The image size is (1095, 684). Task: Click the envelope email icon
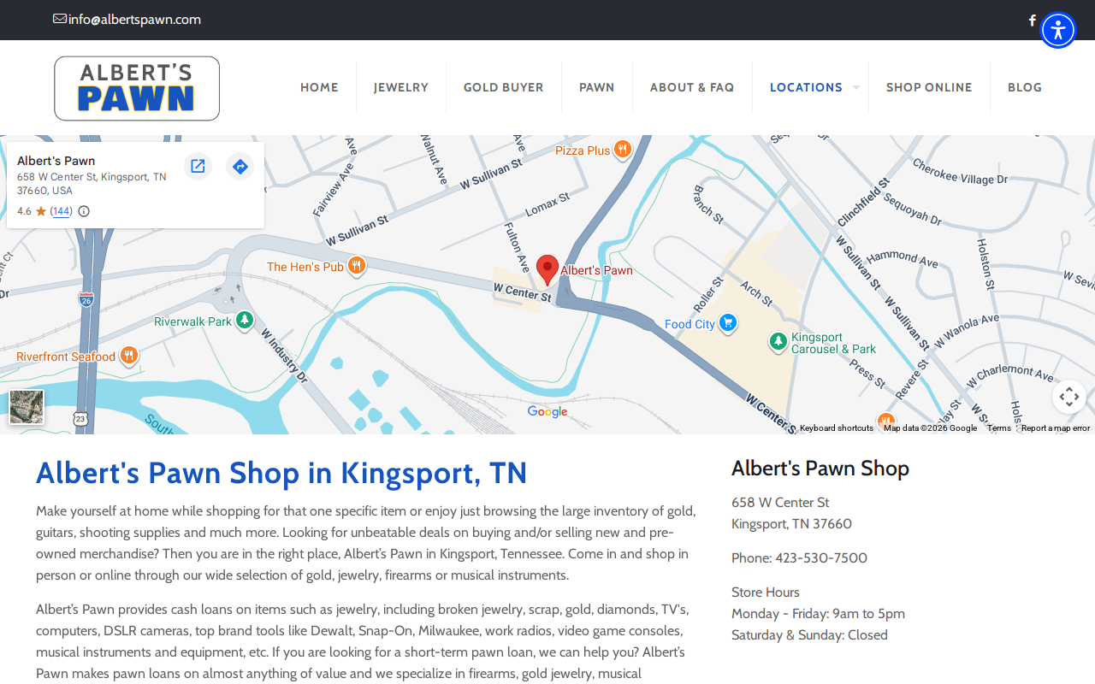tap(60, 19)
